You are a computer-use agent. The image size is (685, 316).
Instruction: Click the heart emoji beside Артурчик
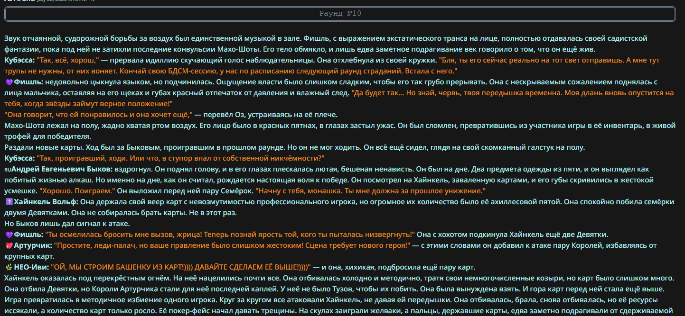[x=9, y=245]
